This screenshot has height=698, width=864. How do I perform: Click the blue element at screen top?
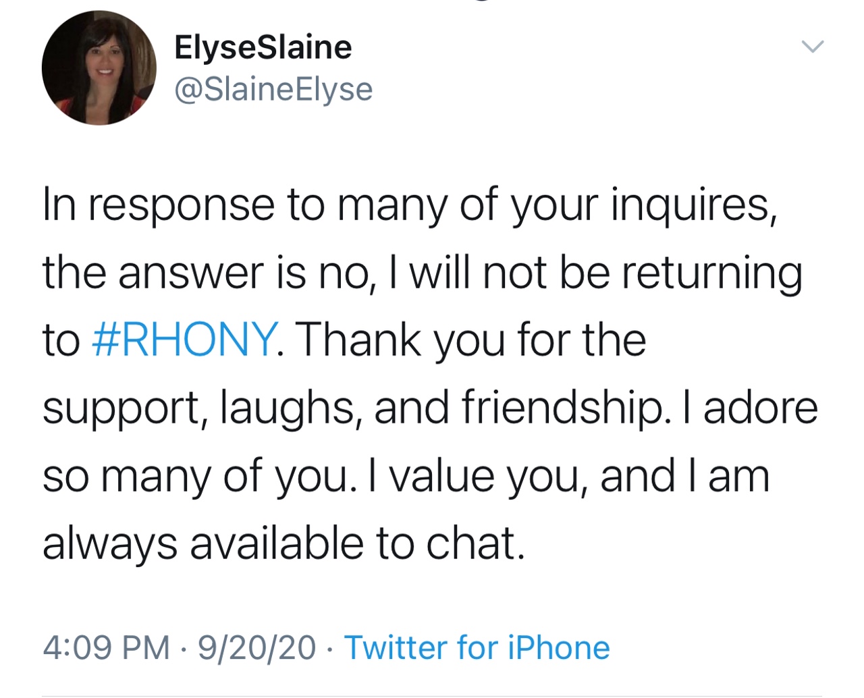point(483,3)
